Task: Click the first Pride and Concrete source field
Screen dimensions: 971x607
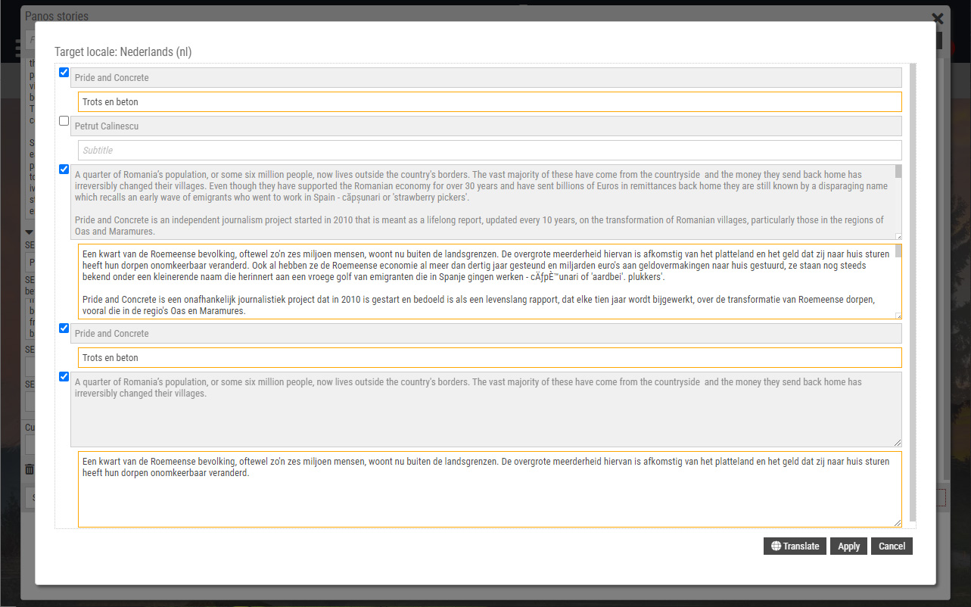Action: (x=486, y=78)
